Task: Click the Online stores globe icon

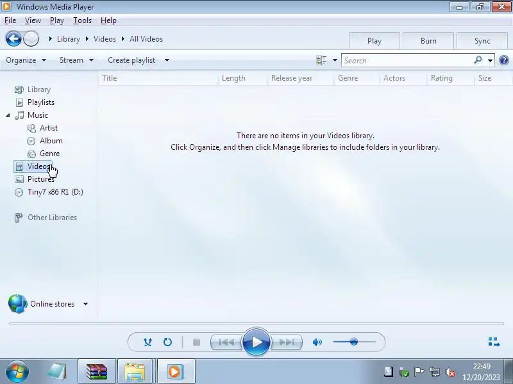Action: 18,303
